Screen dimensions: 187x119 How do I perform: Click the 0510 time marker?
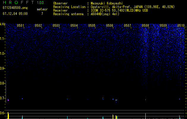181,26
